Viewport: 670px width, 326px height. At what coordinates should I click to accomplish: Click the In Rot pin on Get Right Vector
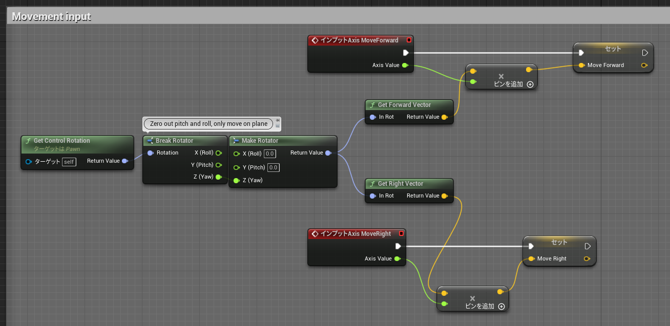(373, 195)
